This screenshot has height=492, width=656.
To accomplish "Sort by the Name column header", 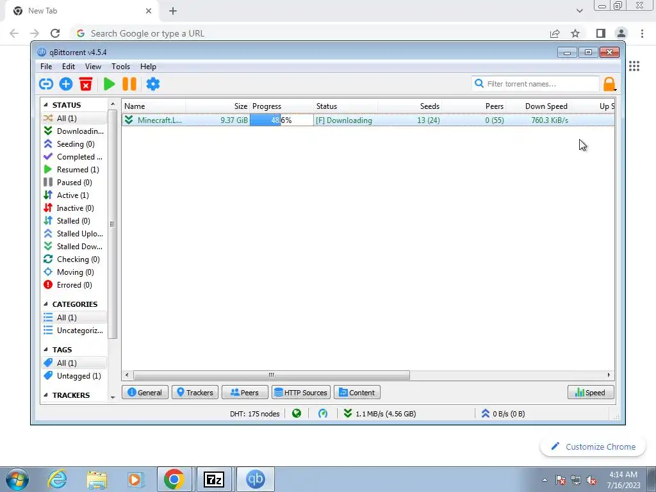I will coord(154,106).
